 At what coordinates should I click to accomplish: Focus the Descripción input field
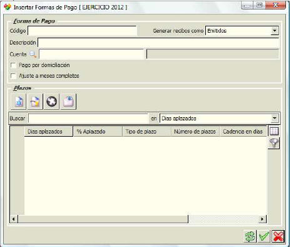click(158, 43)
